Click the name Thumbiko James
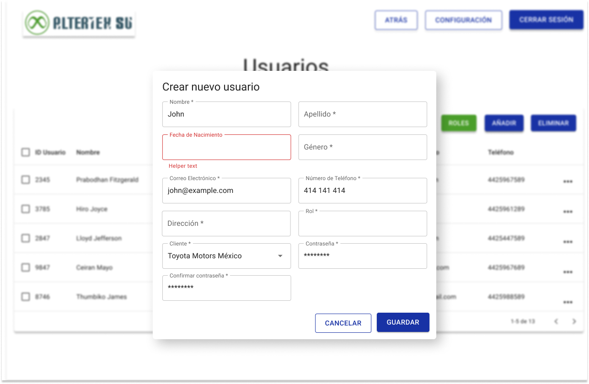Screen dimensions: 589x384 click(x=102, y=297)
